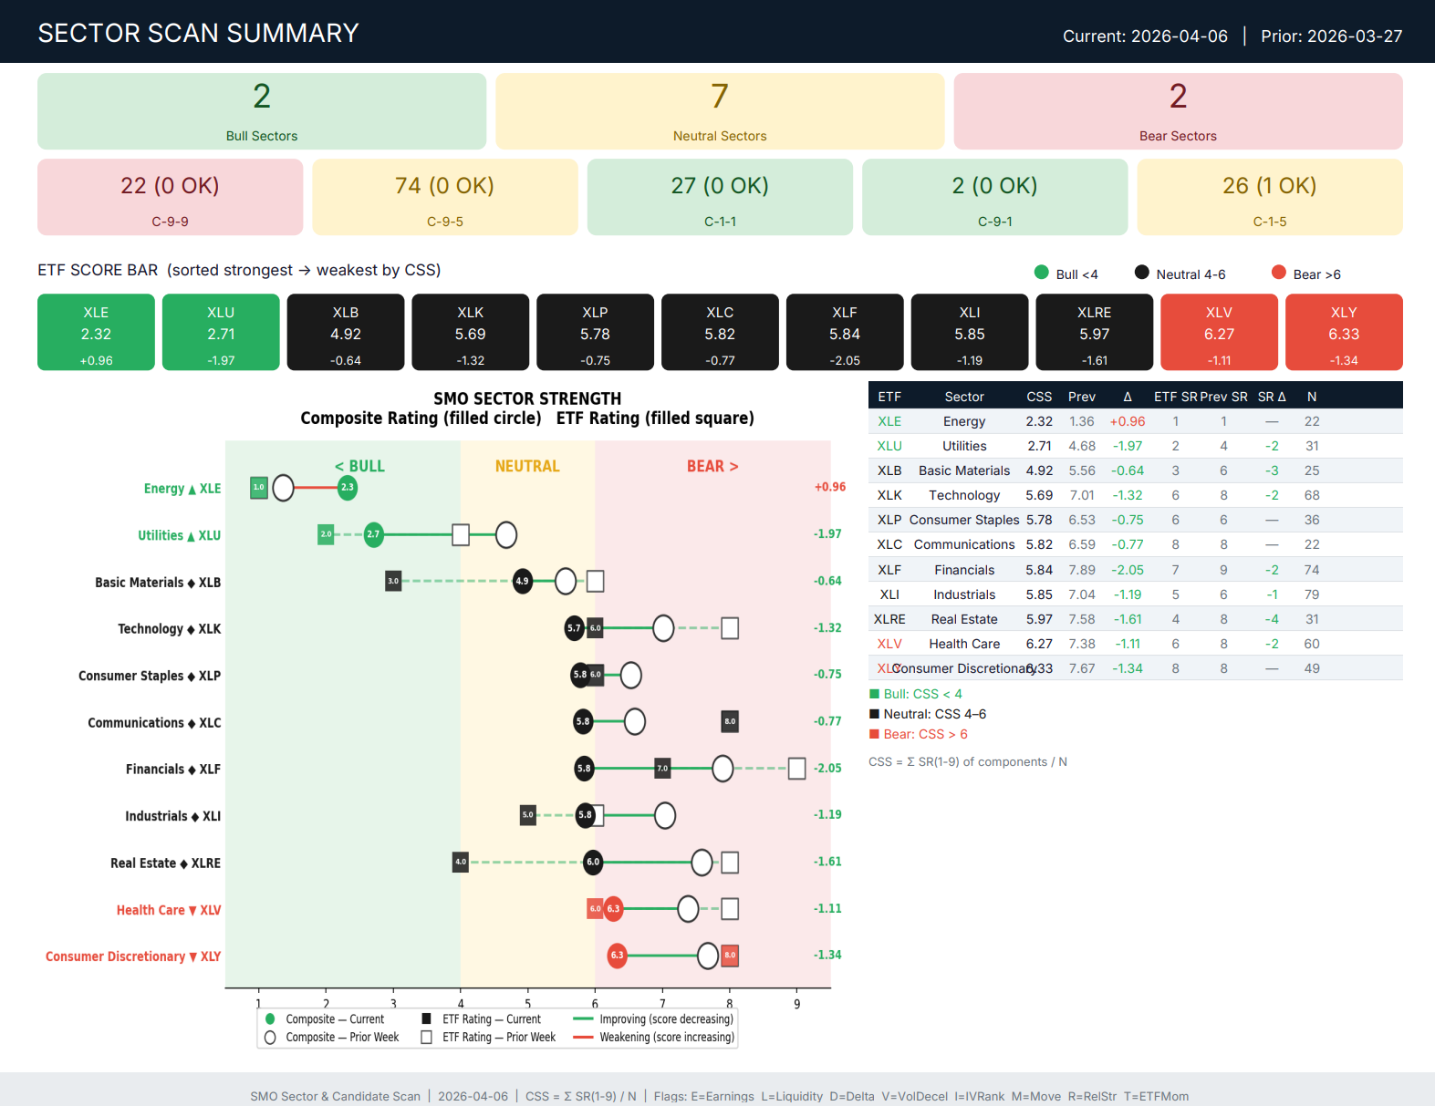Click the -2.05 delta in XLF row
Screen dimensions: 1435x1106
tap(1128, 570)
